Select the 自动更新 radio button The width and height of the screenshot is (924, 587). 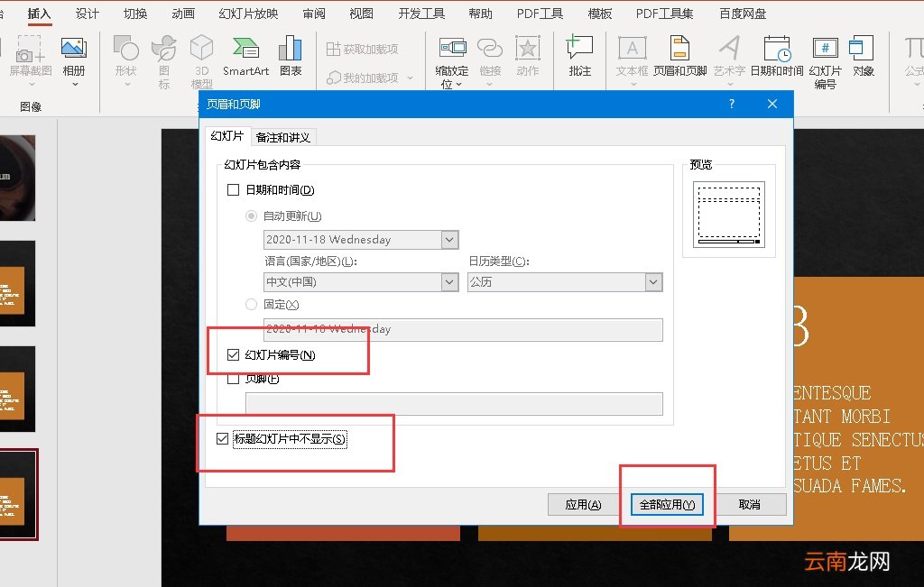[x=252, y=216]
